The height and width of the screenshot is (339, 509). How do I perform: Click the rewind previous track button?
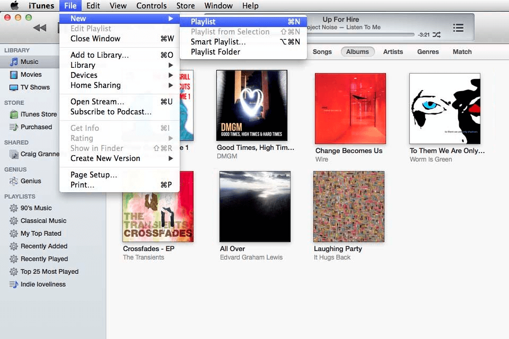click(x=40, y=28)
